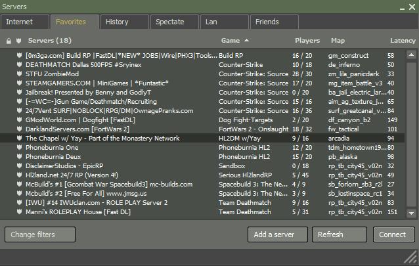Sort by the Players column header
Screen dimensions: 419x266
(307, 40)
